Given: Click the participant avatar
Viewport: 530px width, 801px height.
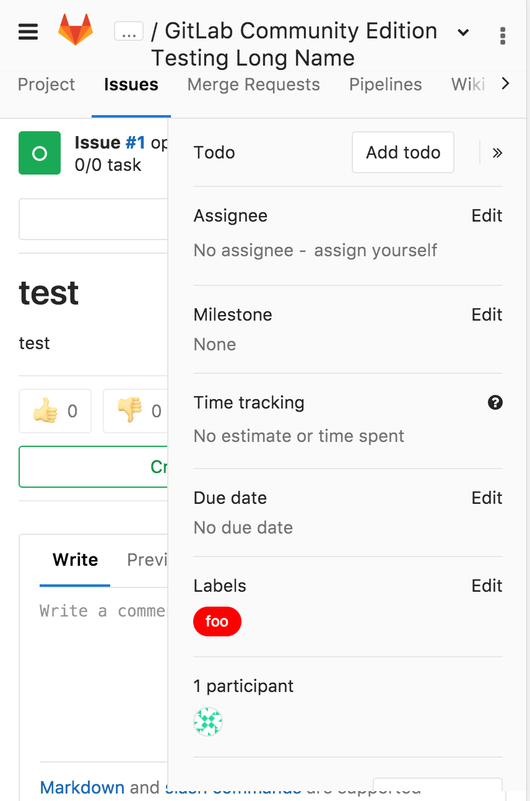Looking at the screenshot, I should point(208,722).
